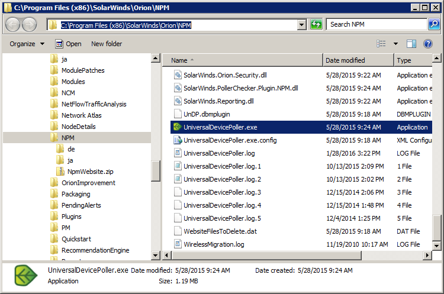
Task: Click the change view icon
Action: (x=381, y=44)
